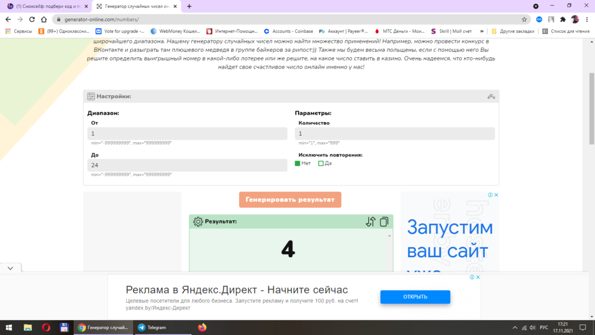Image resolution: width=595 pixels, height=335 pixels.
Task: Click the browser Back arrow
Action: 8,20
